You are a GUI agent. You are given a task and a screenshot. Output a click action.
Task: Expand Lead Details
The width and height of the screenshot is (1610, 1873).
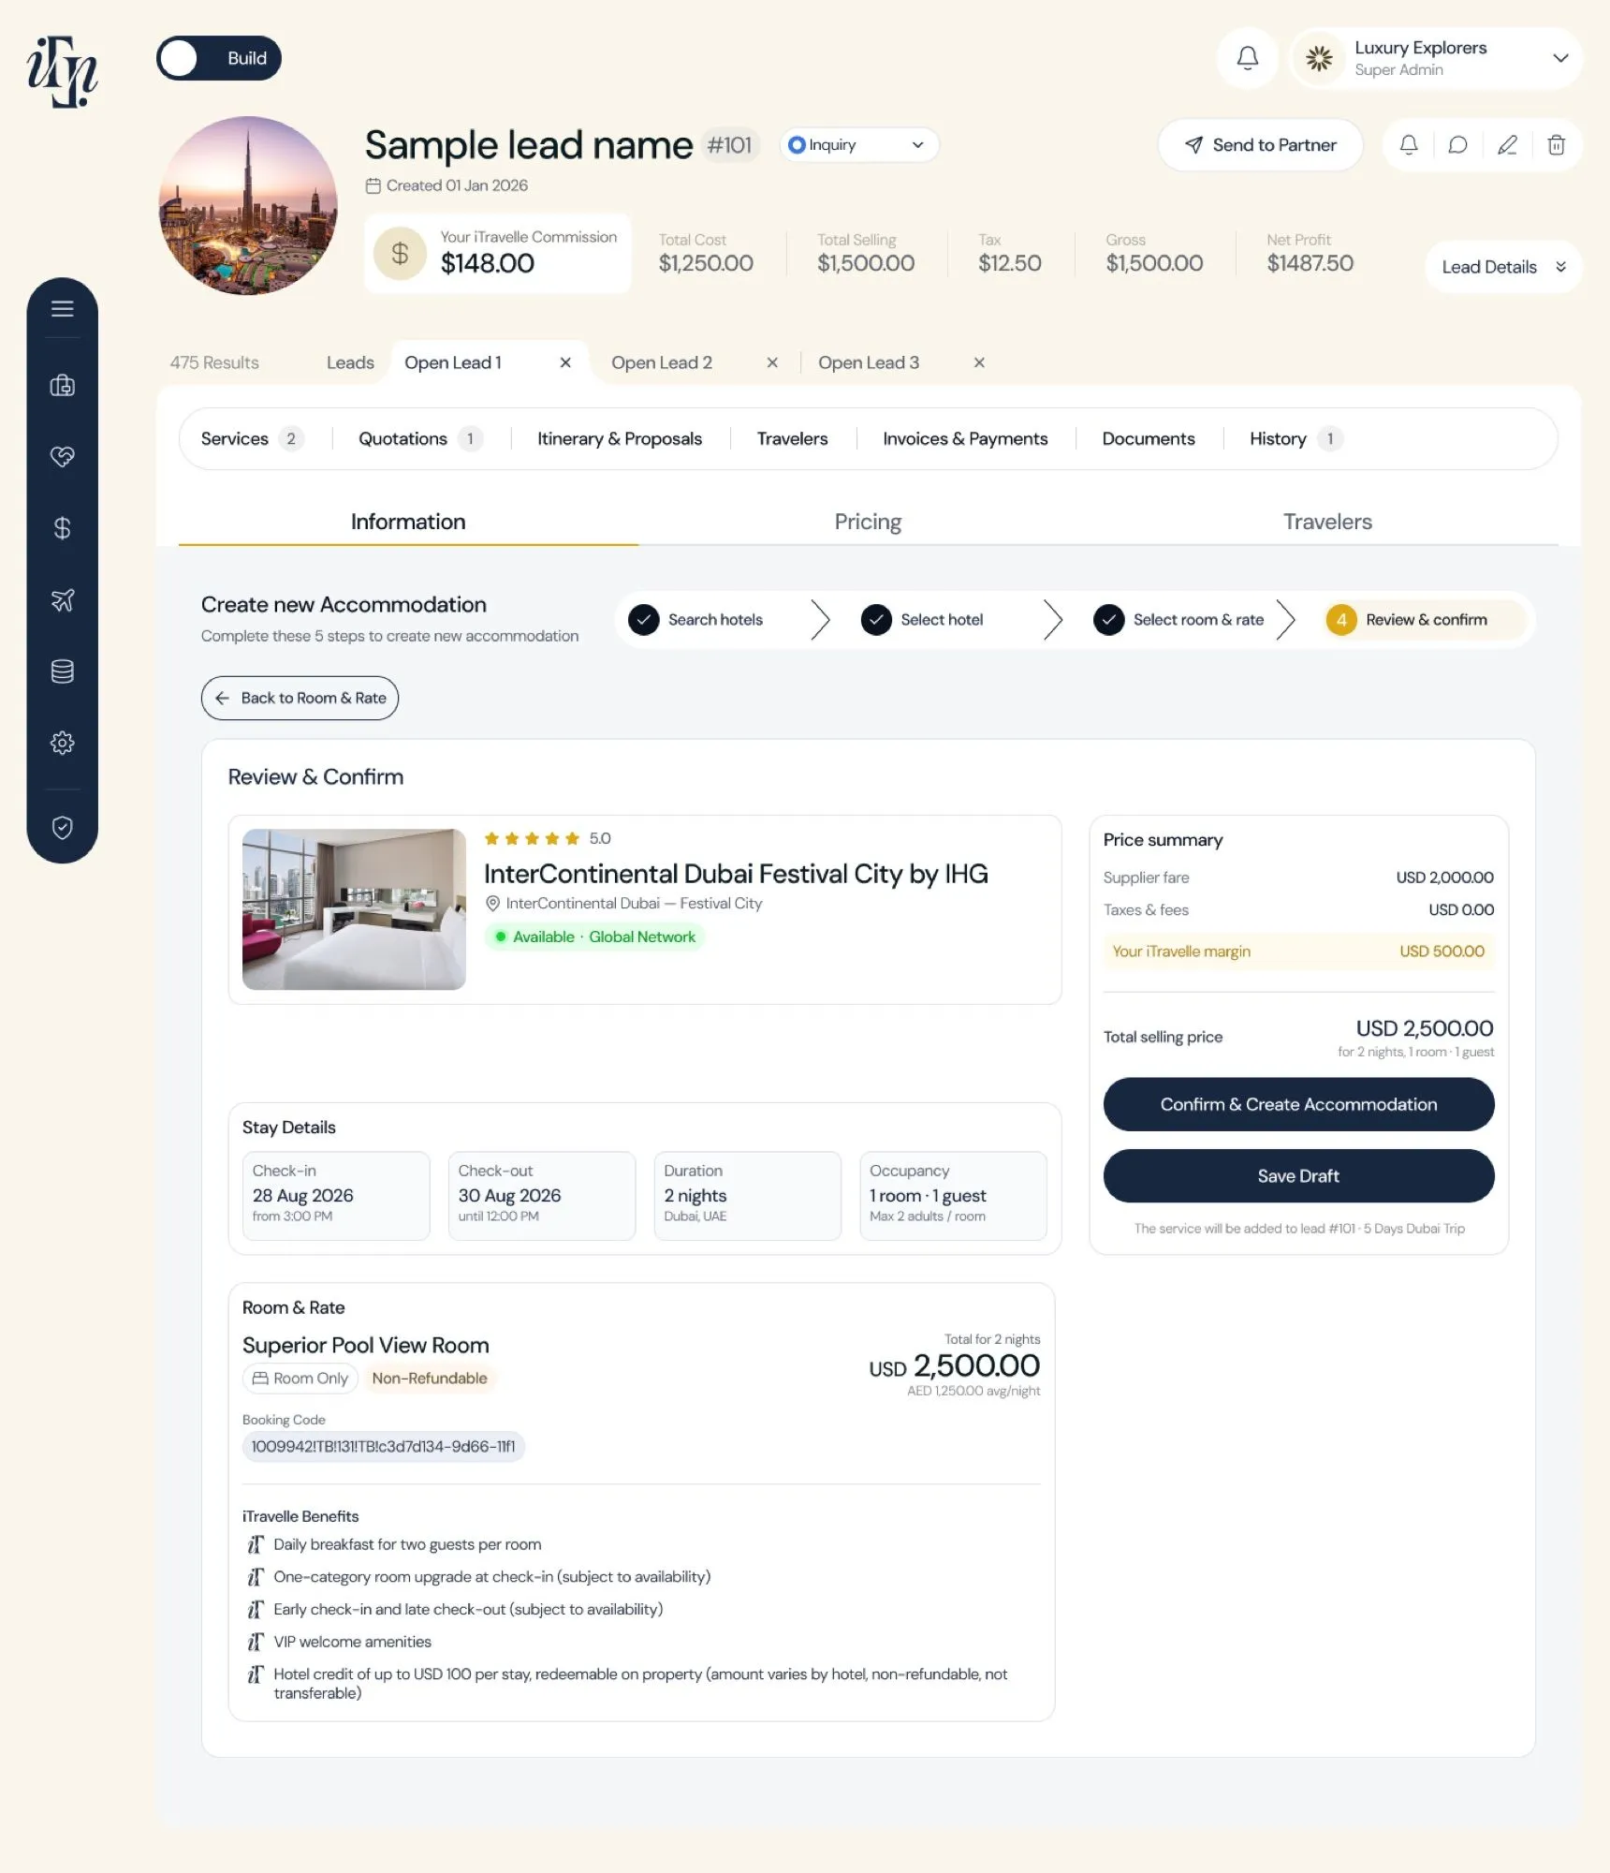click(x=1503, y=267)
